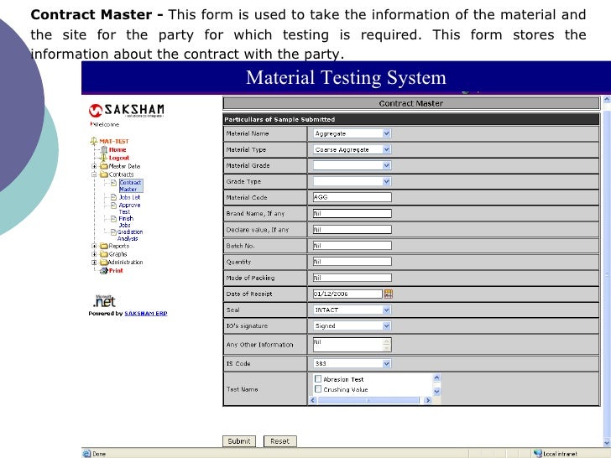This screenshot has width=611, height=458.
Task: Open Approve Test in navigation tree
Action: [129, 208]
